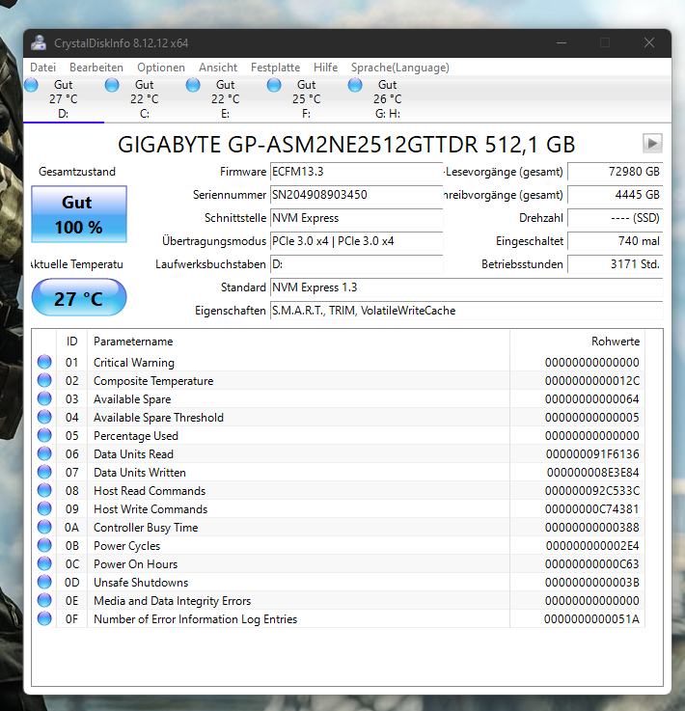
Task: Switch to drive G: H: tab
Action: (x=388, y=98)
